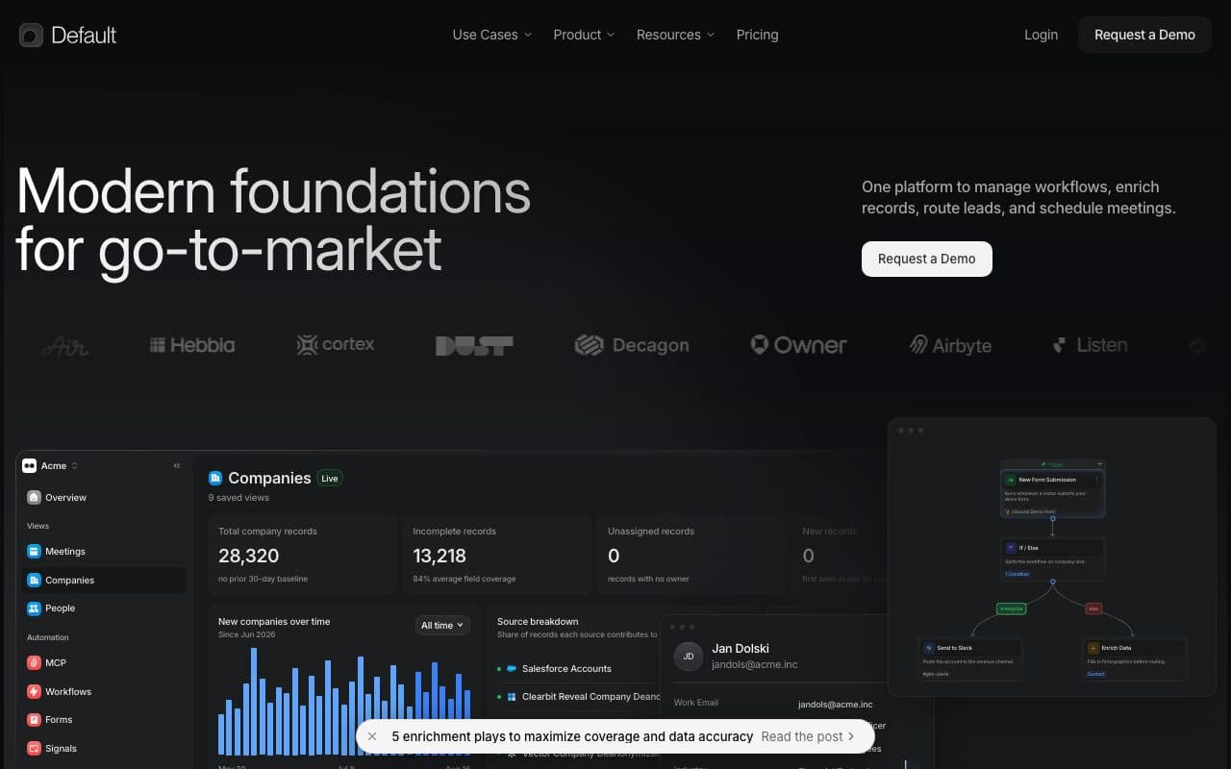This screenshot has width=1231, height=769.
Task: Click the Workflows lightning icon in the sidebar
Action: [35, 692]
